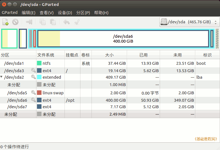
Task: Open the 分区(P) menu
Action: point(83,13)
